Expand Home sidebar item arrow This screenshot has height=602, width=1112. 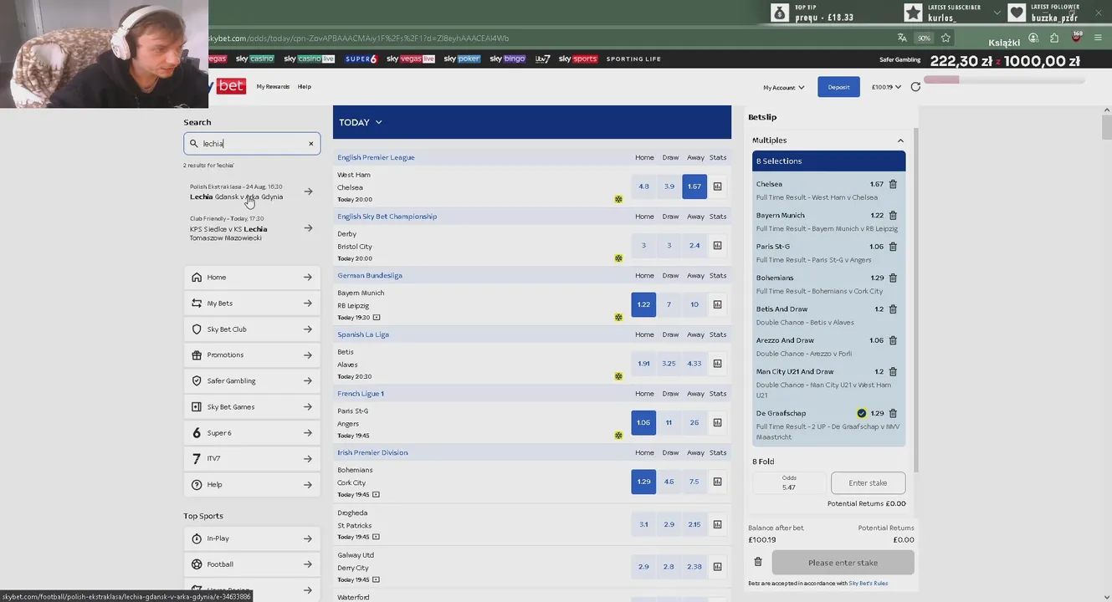click(x=308, y=278)
